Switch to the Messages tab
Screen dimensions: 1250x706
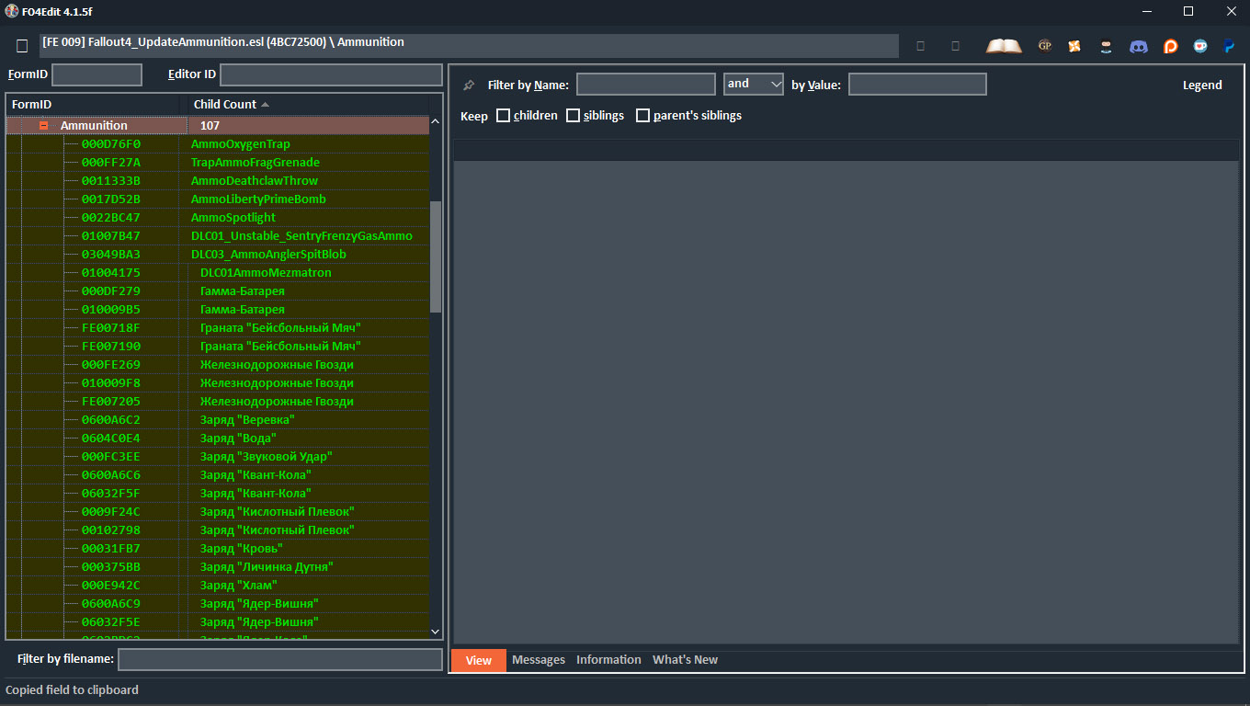(539, 660)
